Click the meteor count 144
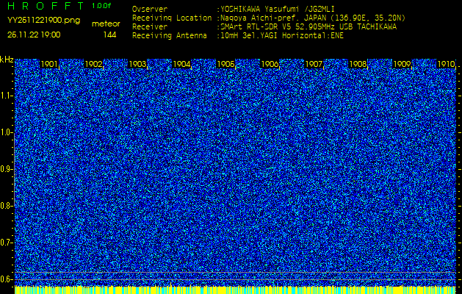 pyautogui.click(x=109, y=35)
